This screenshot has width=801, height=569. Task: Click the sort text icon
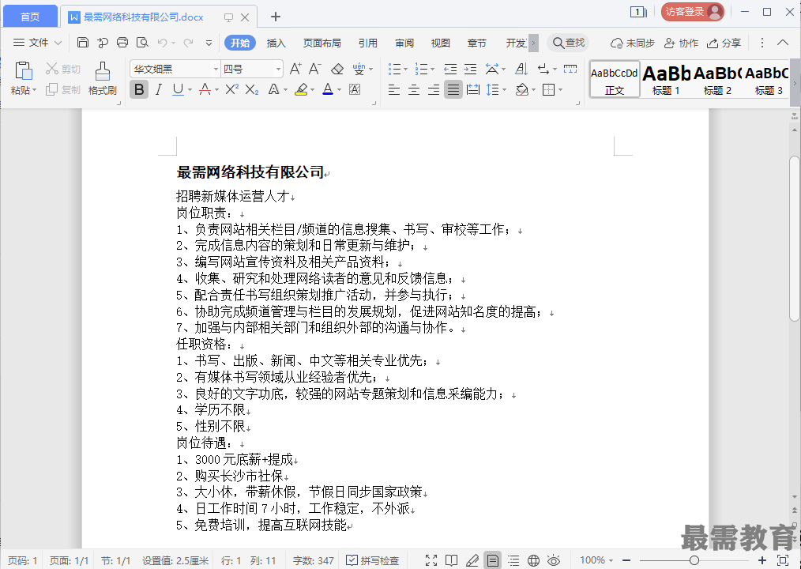point(521,69)
